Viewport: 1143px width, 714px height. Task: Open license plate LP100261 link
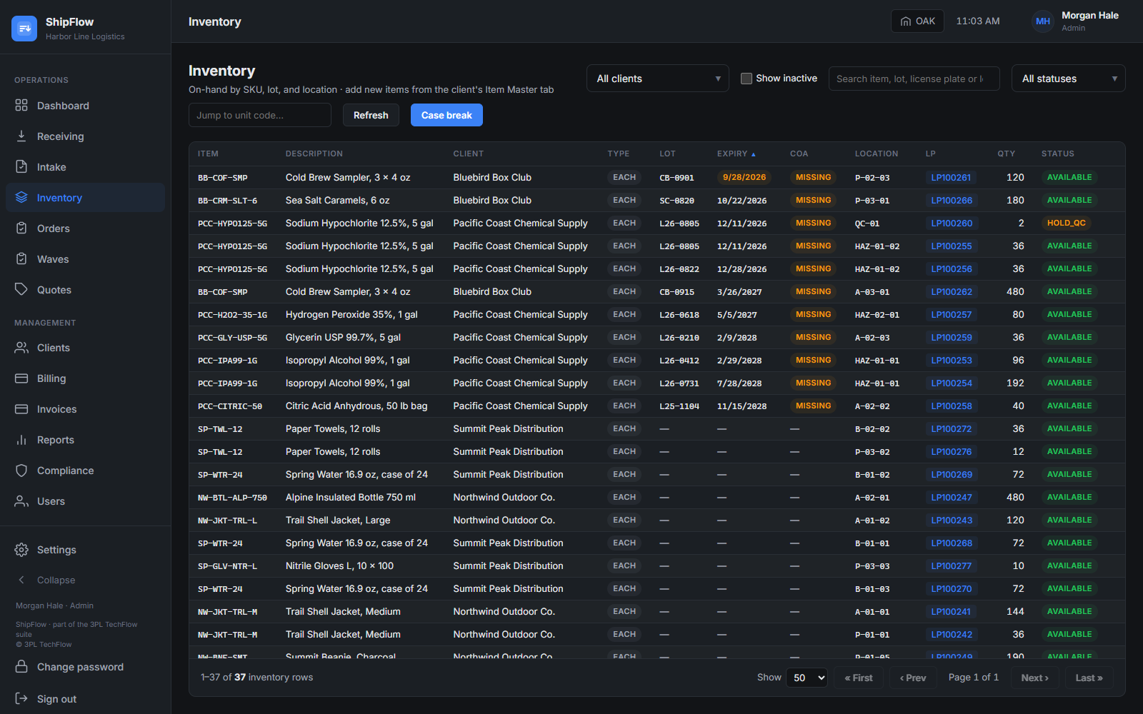coord(951,177)
